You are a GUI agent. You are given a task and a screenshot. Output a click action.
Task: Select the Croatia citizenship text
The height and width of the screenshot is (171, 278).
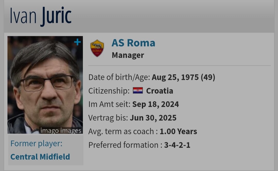160,91
